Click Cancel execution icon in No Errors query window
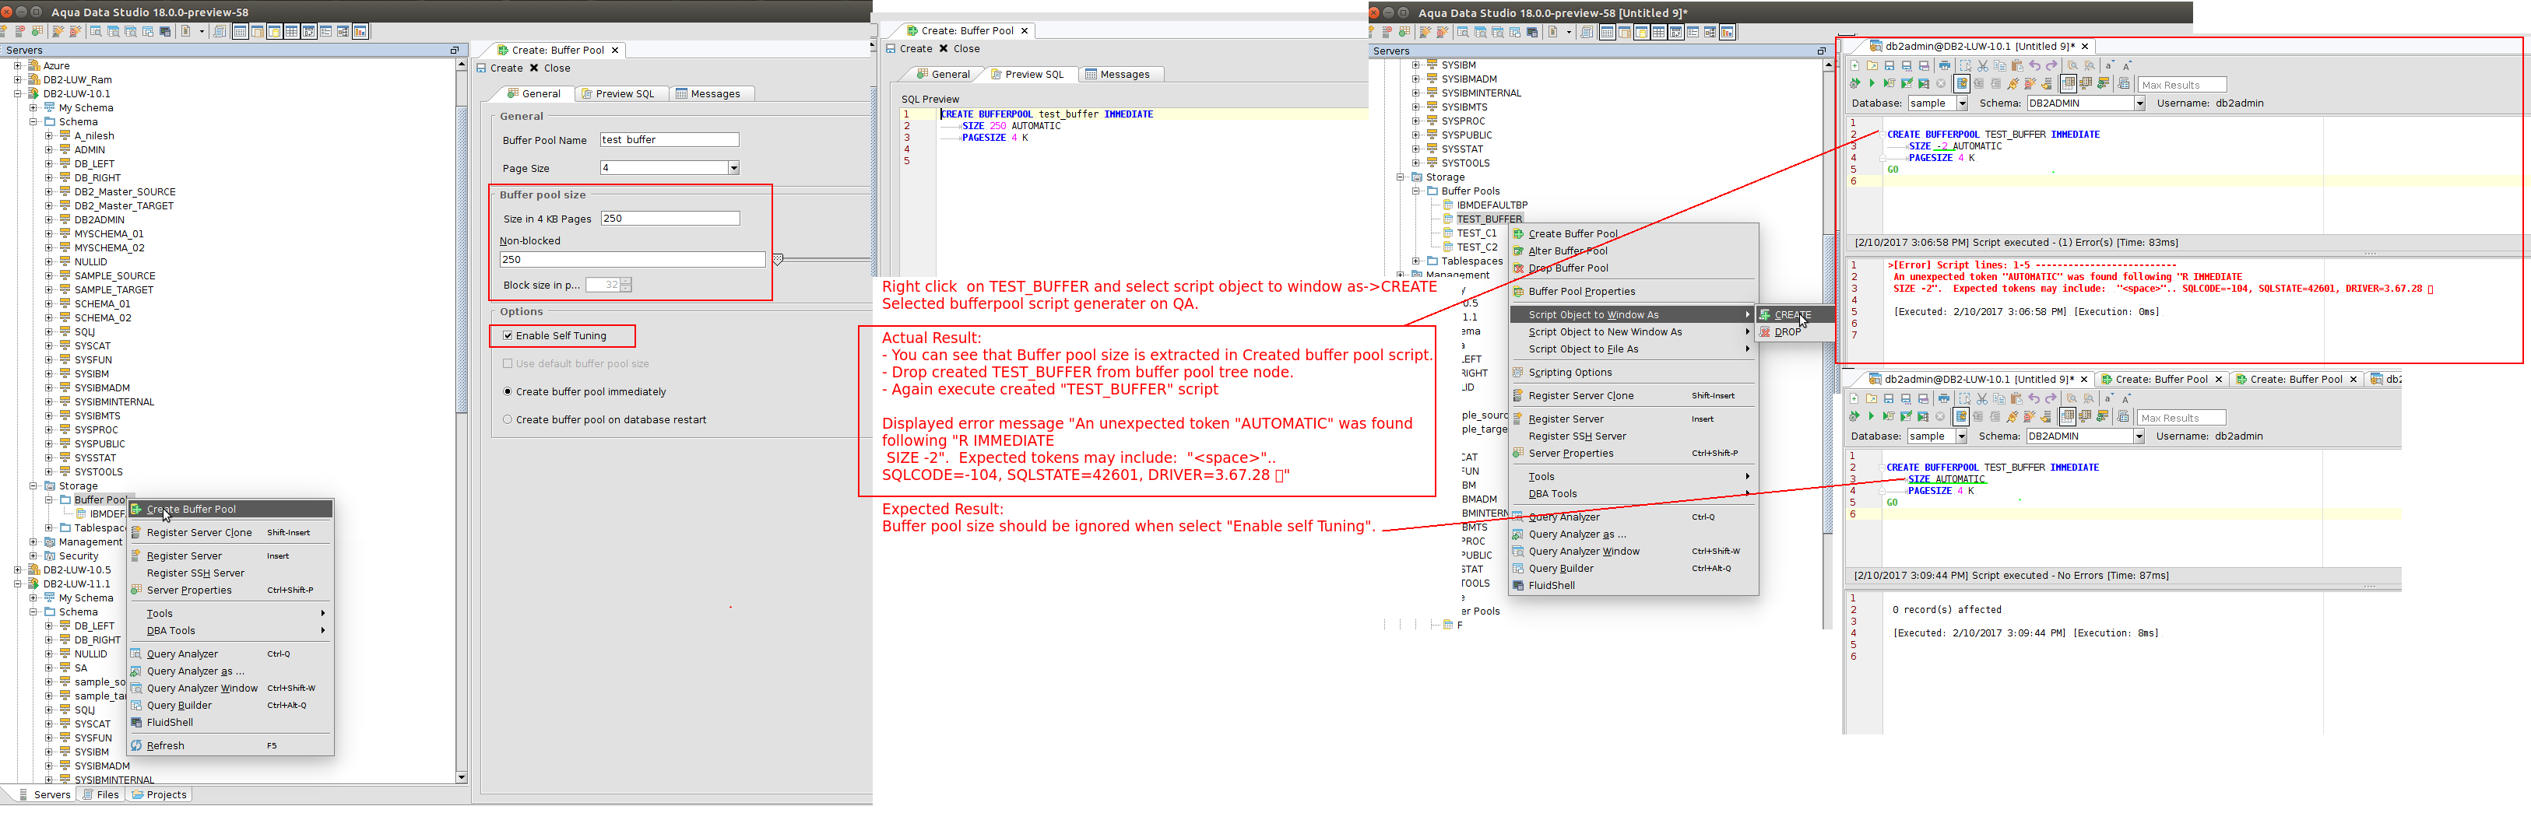This screenshot has height=813, width=2531. tap(1939, 416)
